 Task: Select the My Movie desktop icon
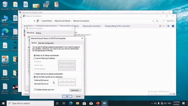click(x=26, y=6)
